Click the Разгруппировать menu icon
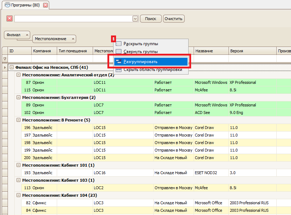 (119, 62)
